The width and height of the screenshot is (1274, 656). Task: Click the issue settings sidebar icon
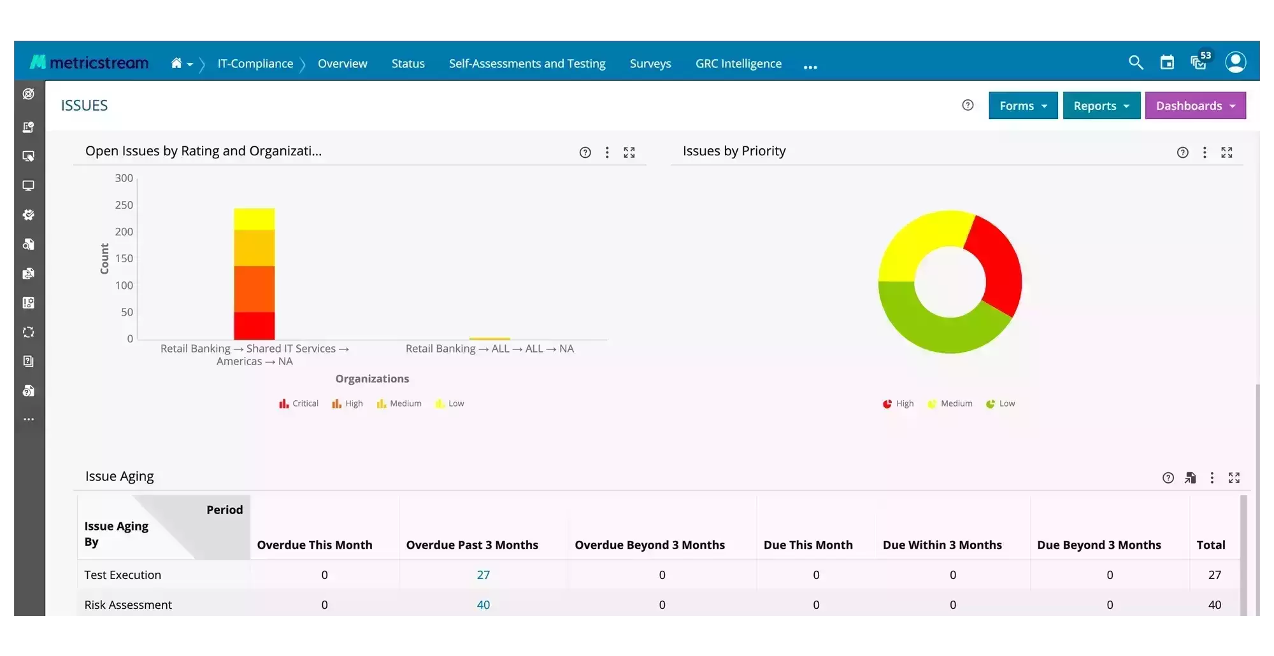(29, 303)
